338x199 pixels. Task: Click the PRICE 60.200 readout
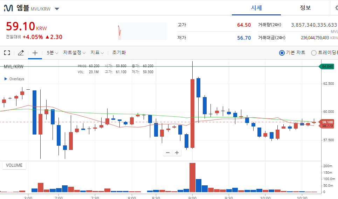89,66
